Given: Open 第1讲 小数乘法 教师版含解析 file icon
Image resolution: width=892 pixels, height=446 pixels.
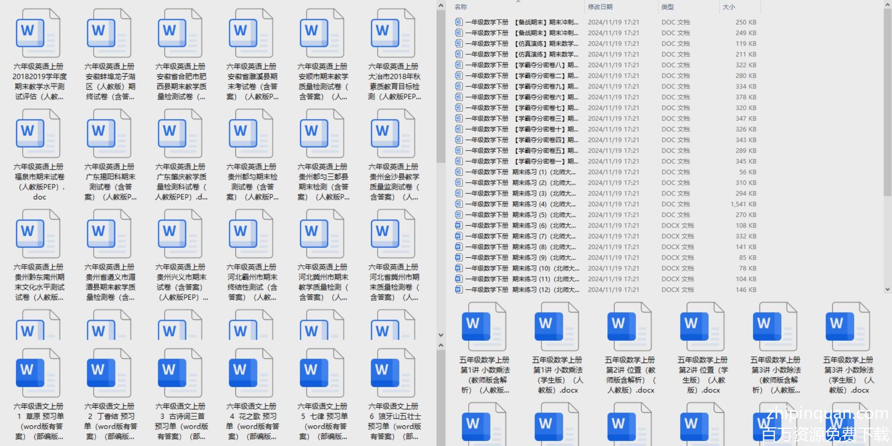Looking at the screenshot, I should (484, 326).
